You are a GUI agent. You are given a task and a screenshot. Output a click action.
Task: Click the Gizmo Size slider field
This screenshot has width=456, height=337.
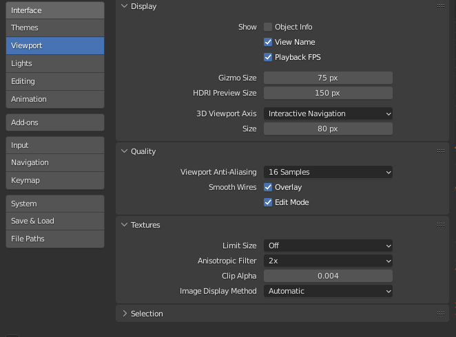point(328,78)
